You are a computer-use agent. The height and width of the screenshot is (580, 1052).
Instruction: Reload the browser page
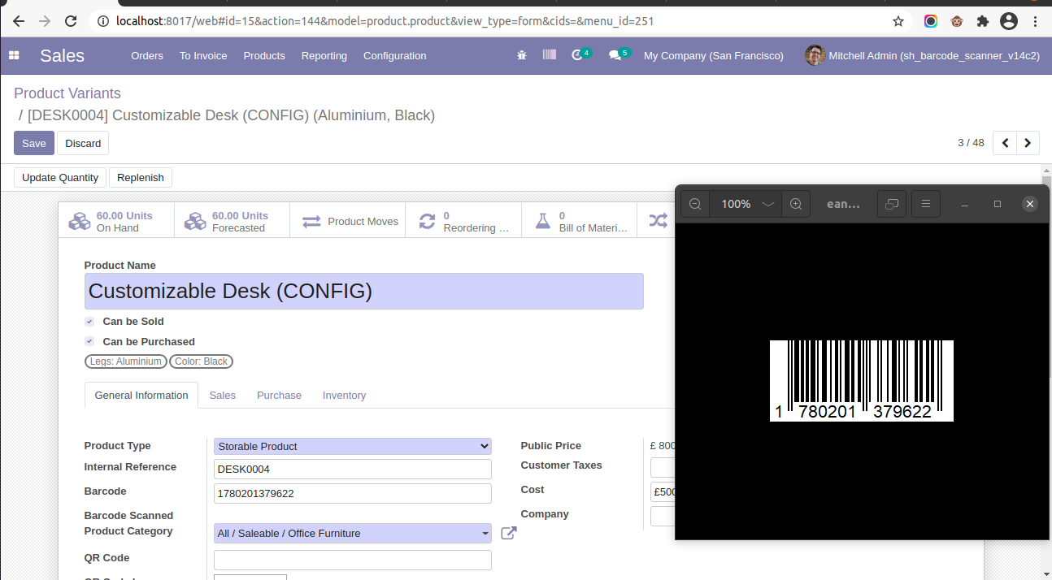coord(71,21)
